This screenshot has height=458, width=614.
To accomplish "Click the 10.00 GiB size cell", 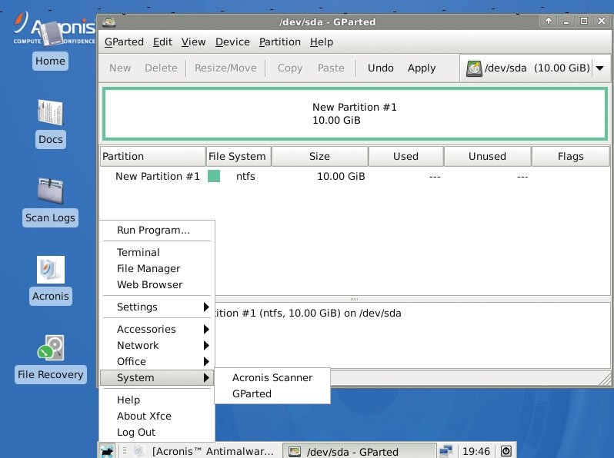I will pyautogui.click(x=341, y=177).
